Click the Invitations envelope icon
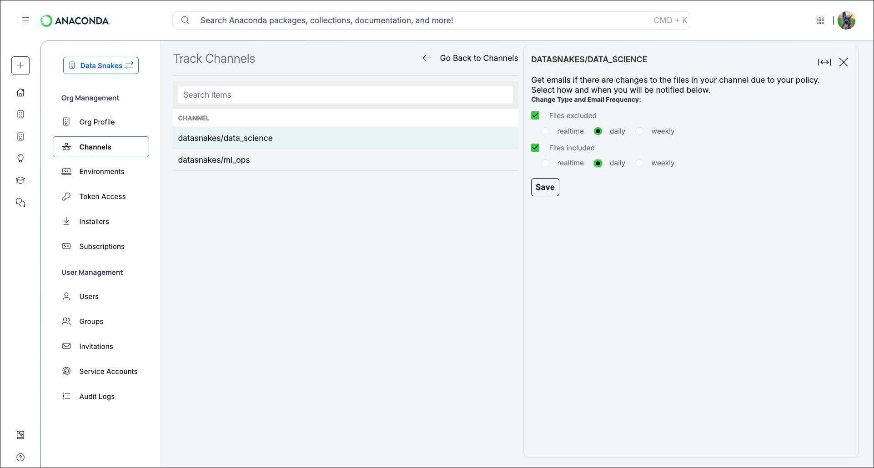 (x=66, y=346)
